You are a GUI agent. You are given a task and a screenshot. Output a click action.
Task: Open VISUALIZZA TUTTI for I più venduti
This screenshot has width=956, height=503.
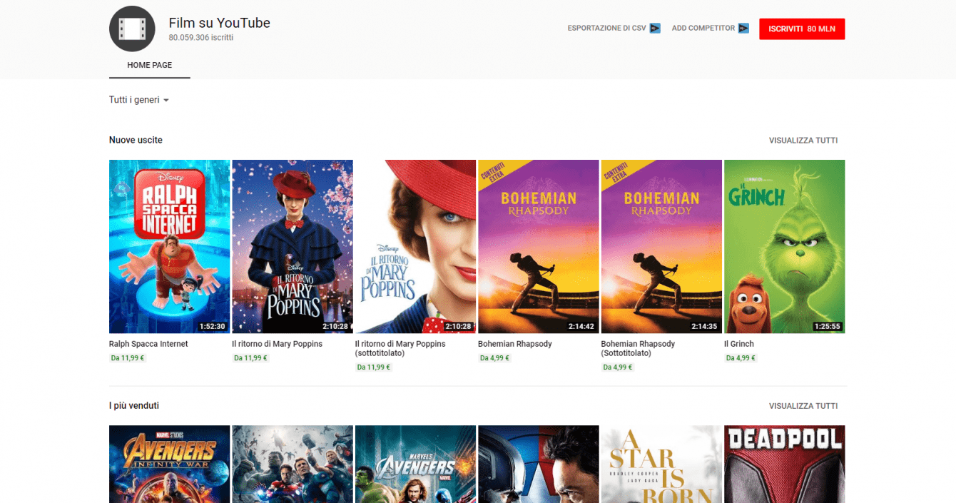pos(803,406)
